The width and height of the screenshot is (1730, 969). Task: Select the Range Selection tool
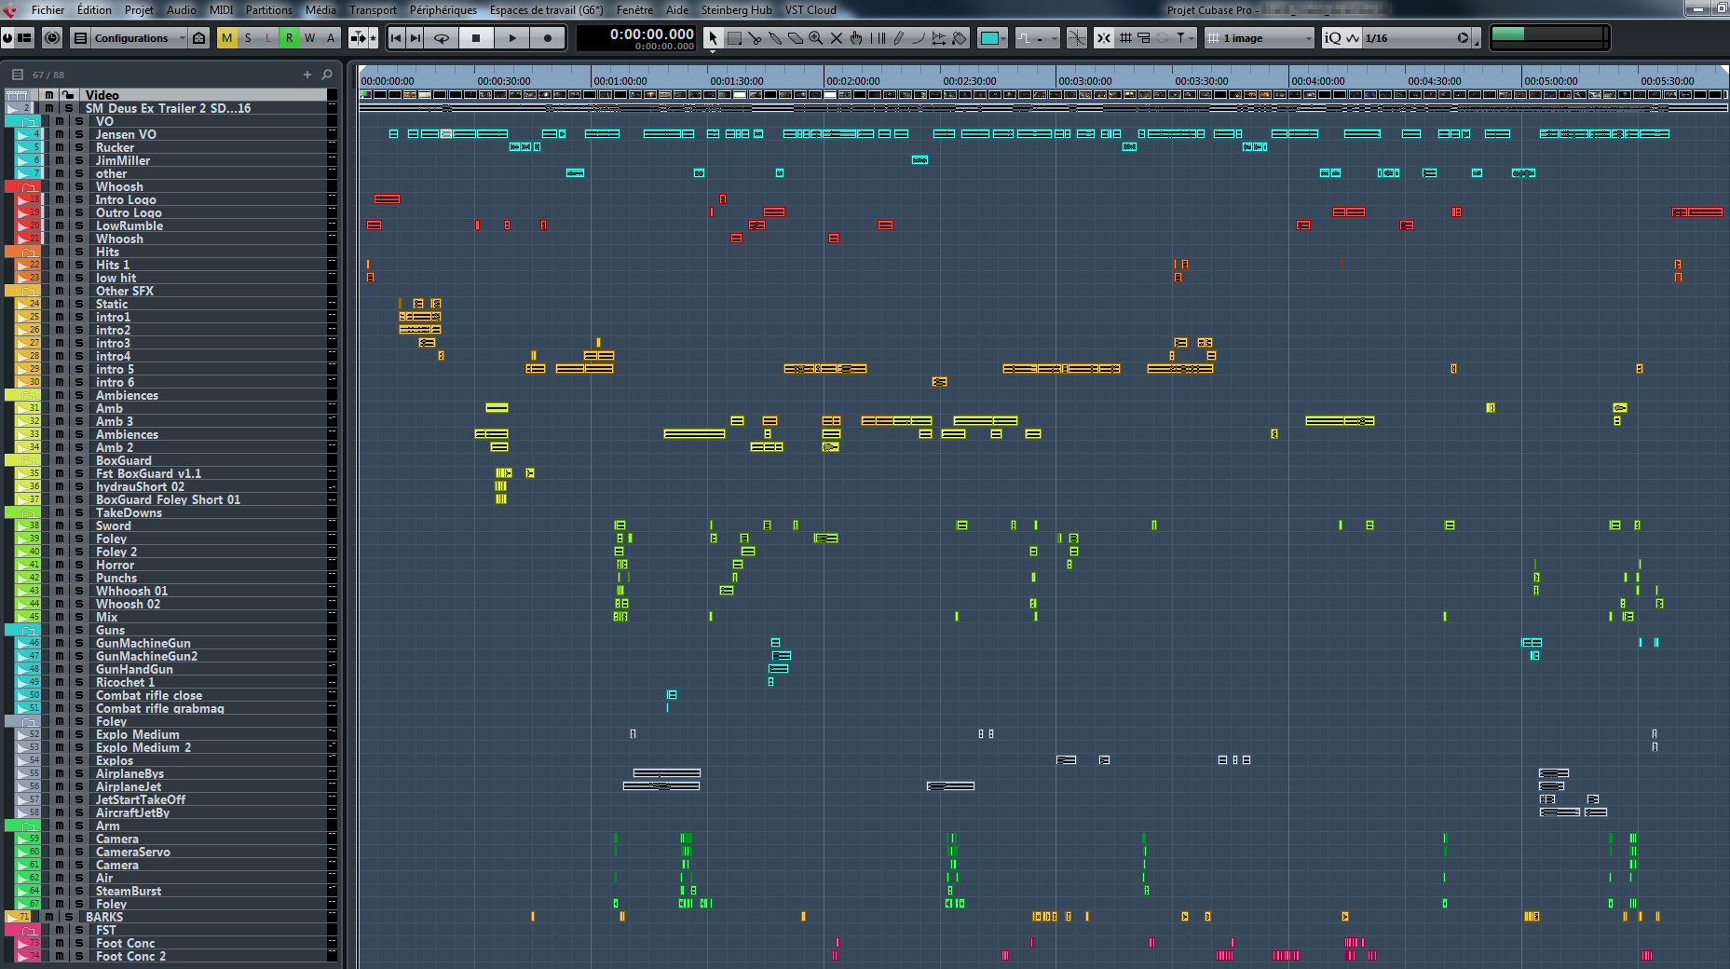click(734, 38)
